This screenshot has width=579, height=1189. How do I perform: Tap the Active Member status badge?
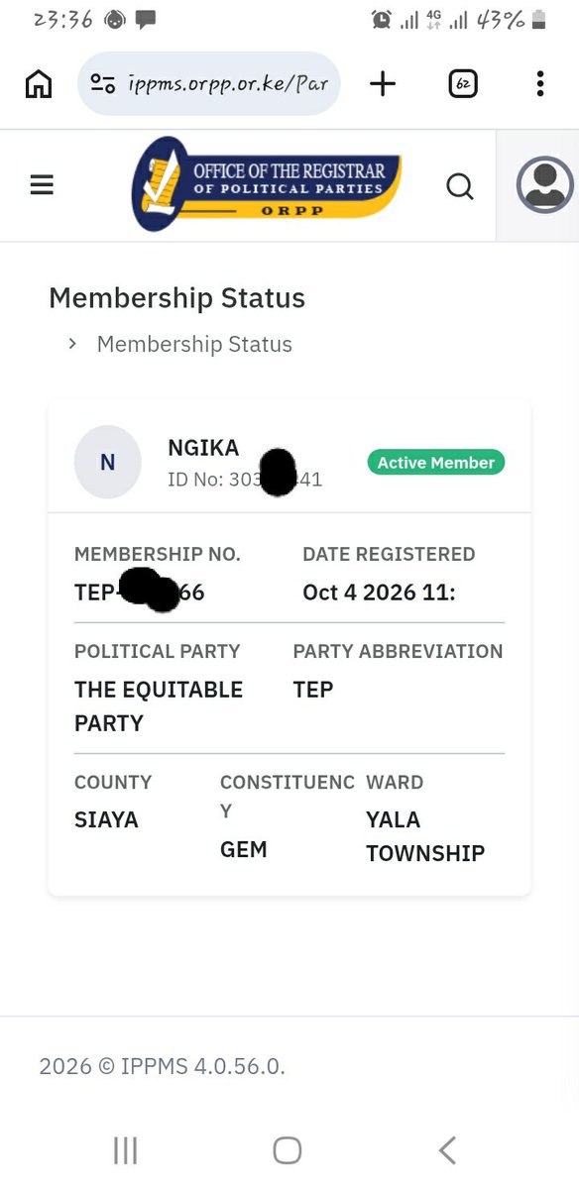[x=436, y=463]
